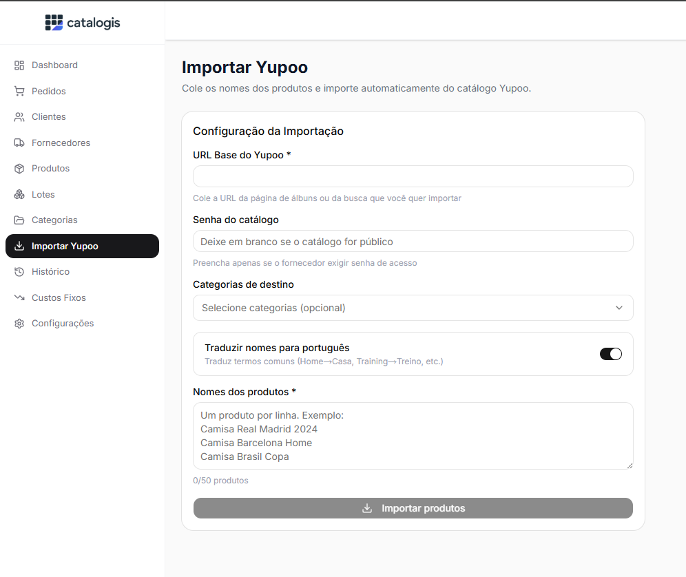Click the download icon inside Importar produtos button
This screenshot has width=686, height=577.
pyautogui.click(x=367, y=508)
